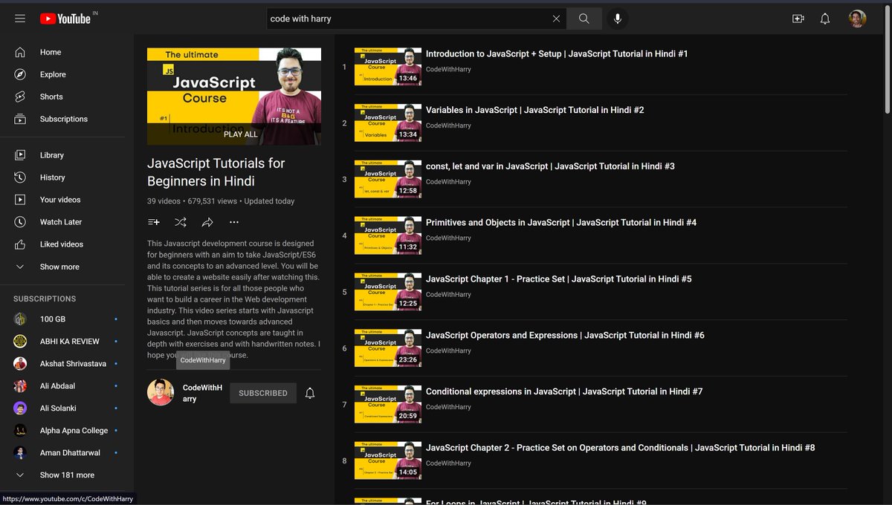
Task: Click the playlist title JavaScript Tutorials for Beginners
Action: click(216, 172)
